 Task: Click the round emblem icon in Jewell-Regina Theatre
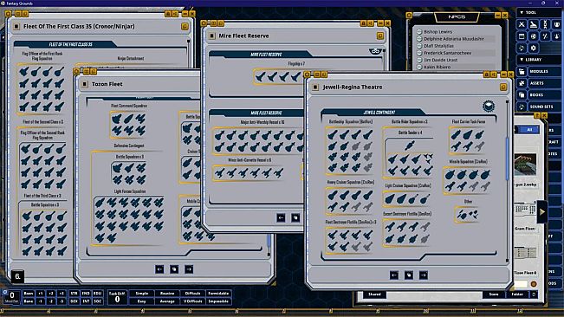point(488,106)
